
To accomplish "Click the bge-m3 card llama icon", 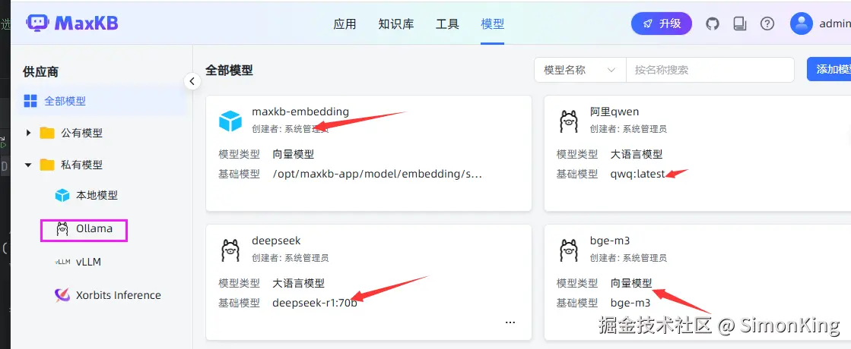I will tap(568, 250).
